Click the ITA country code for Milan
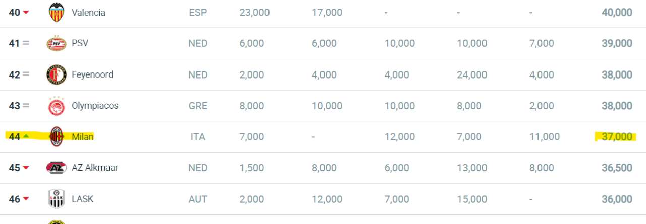Viewport: 646px width, 224px height. (x=198, y=137)
